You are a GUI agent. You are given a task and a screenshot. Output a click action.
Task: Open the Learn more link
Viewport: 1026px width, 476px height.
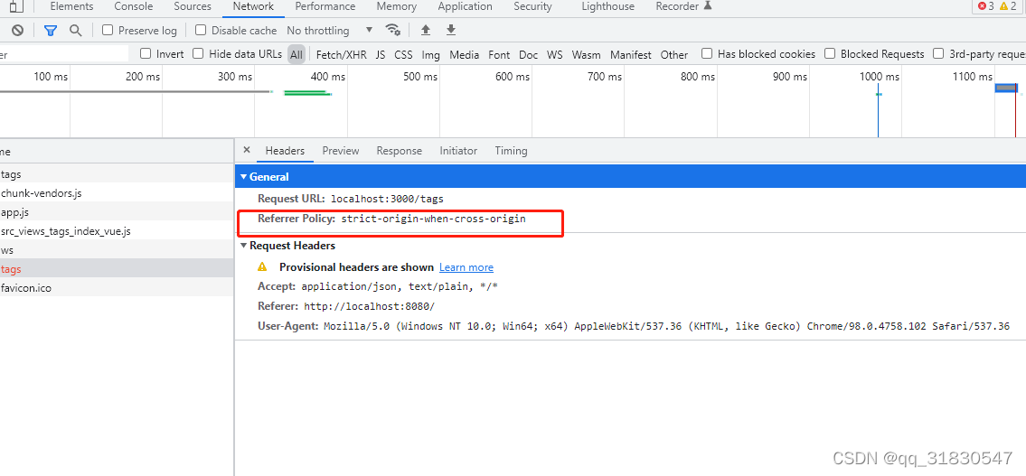[466, 266]
